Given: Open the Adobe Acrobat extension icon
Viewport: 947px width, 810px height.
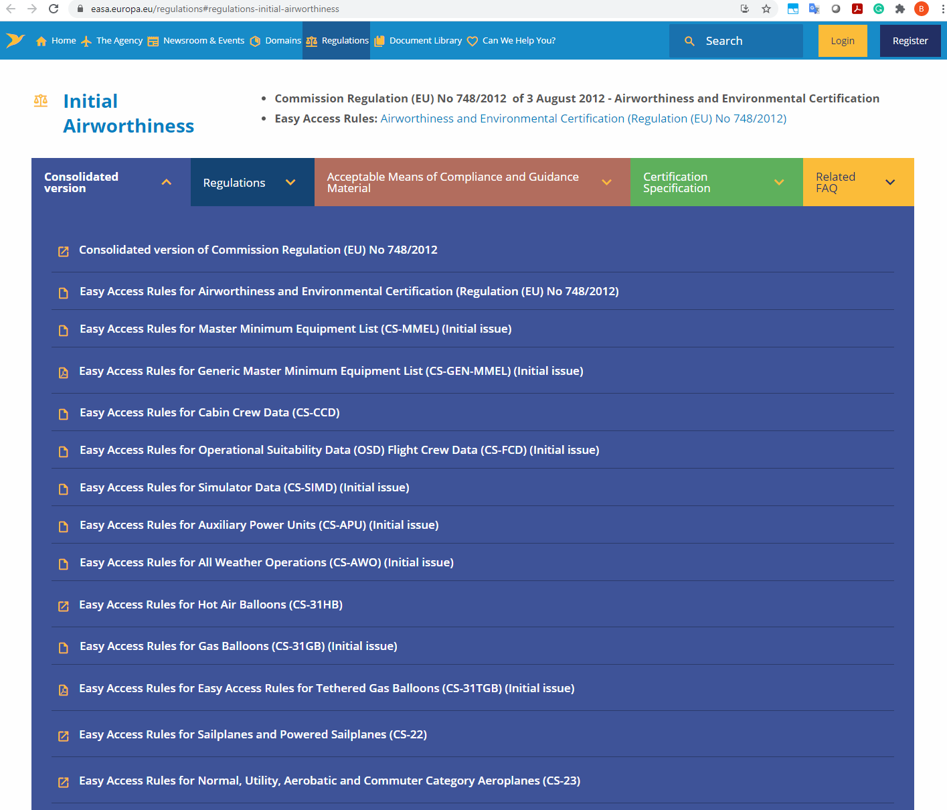Looking at the screenshot, I should 857,9.
